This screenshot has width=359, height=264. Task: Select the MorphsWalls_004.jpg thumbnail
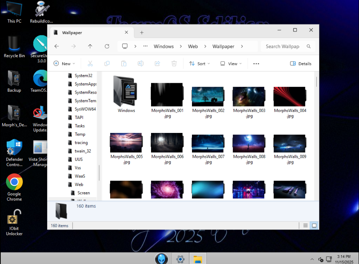click(x=290, y=97)
